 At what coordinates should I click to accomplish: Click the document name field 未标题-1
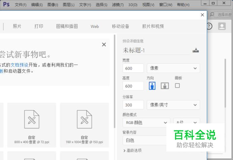click(156, 50)
